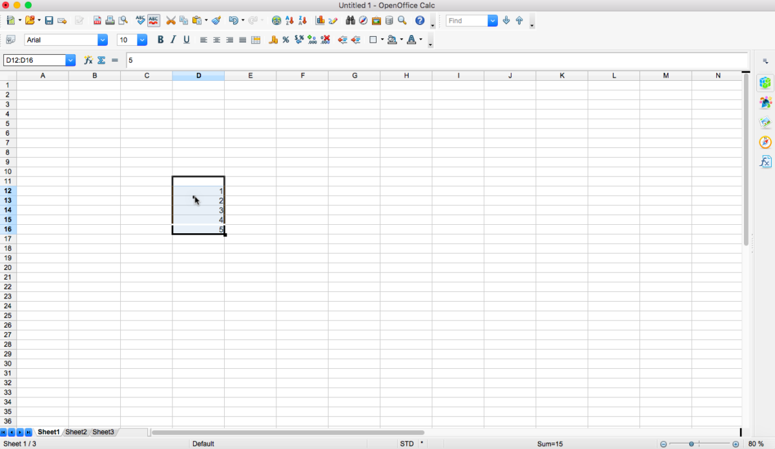Open the Navigator from the sidebar

765,142
